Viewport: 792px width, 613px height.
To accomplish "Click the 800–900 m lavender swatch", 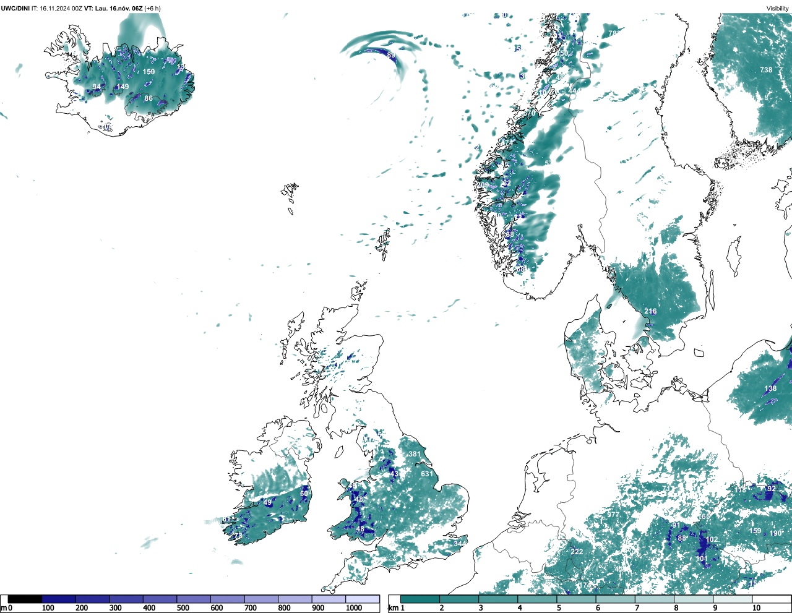I will tap(295, 599).
